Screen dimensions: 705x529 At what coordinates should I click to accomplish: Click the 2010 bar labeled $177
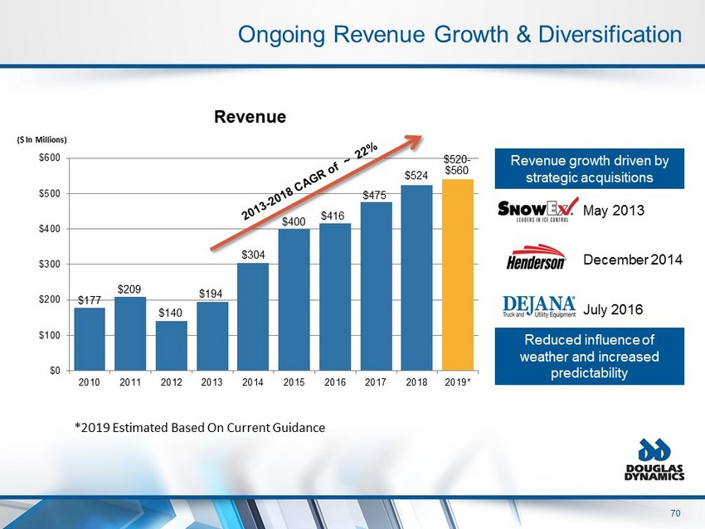[90, 338]
